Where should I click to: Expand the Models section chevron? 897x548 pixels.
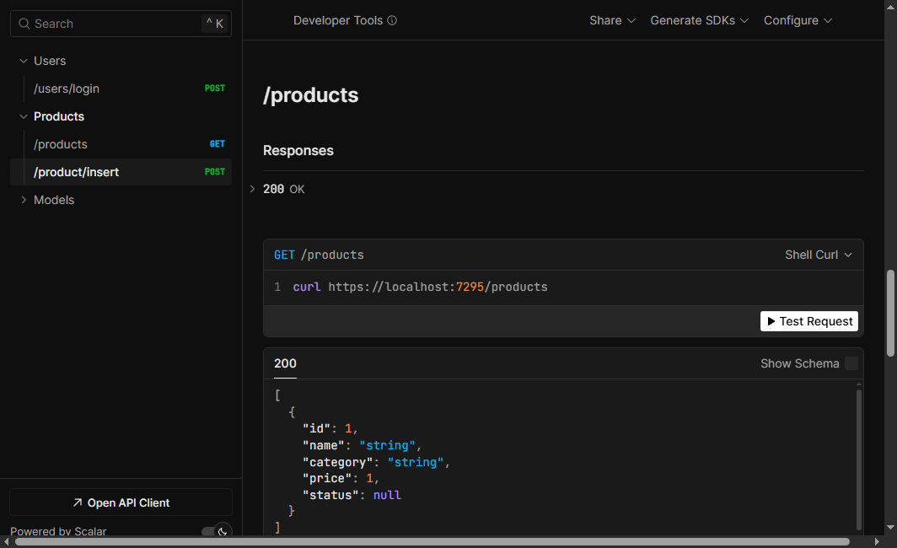[x=24, y=200]
